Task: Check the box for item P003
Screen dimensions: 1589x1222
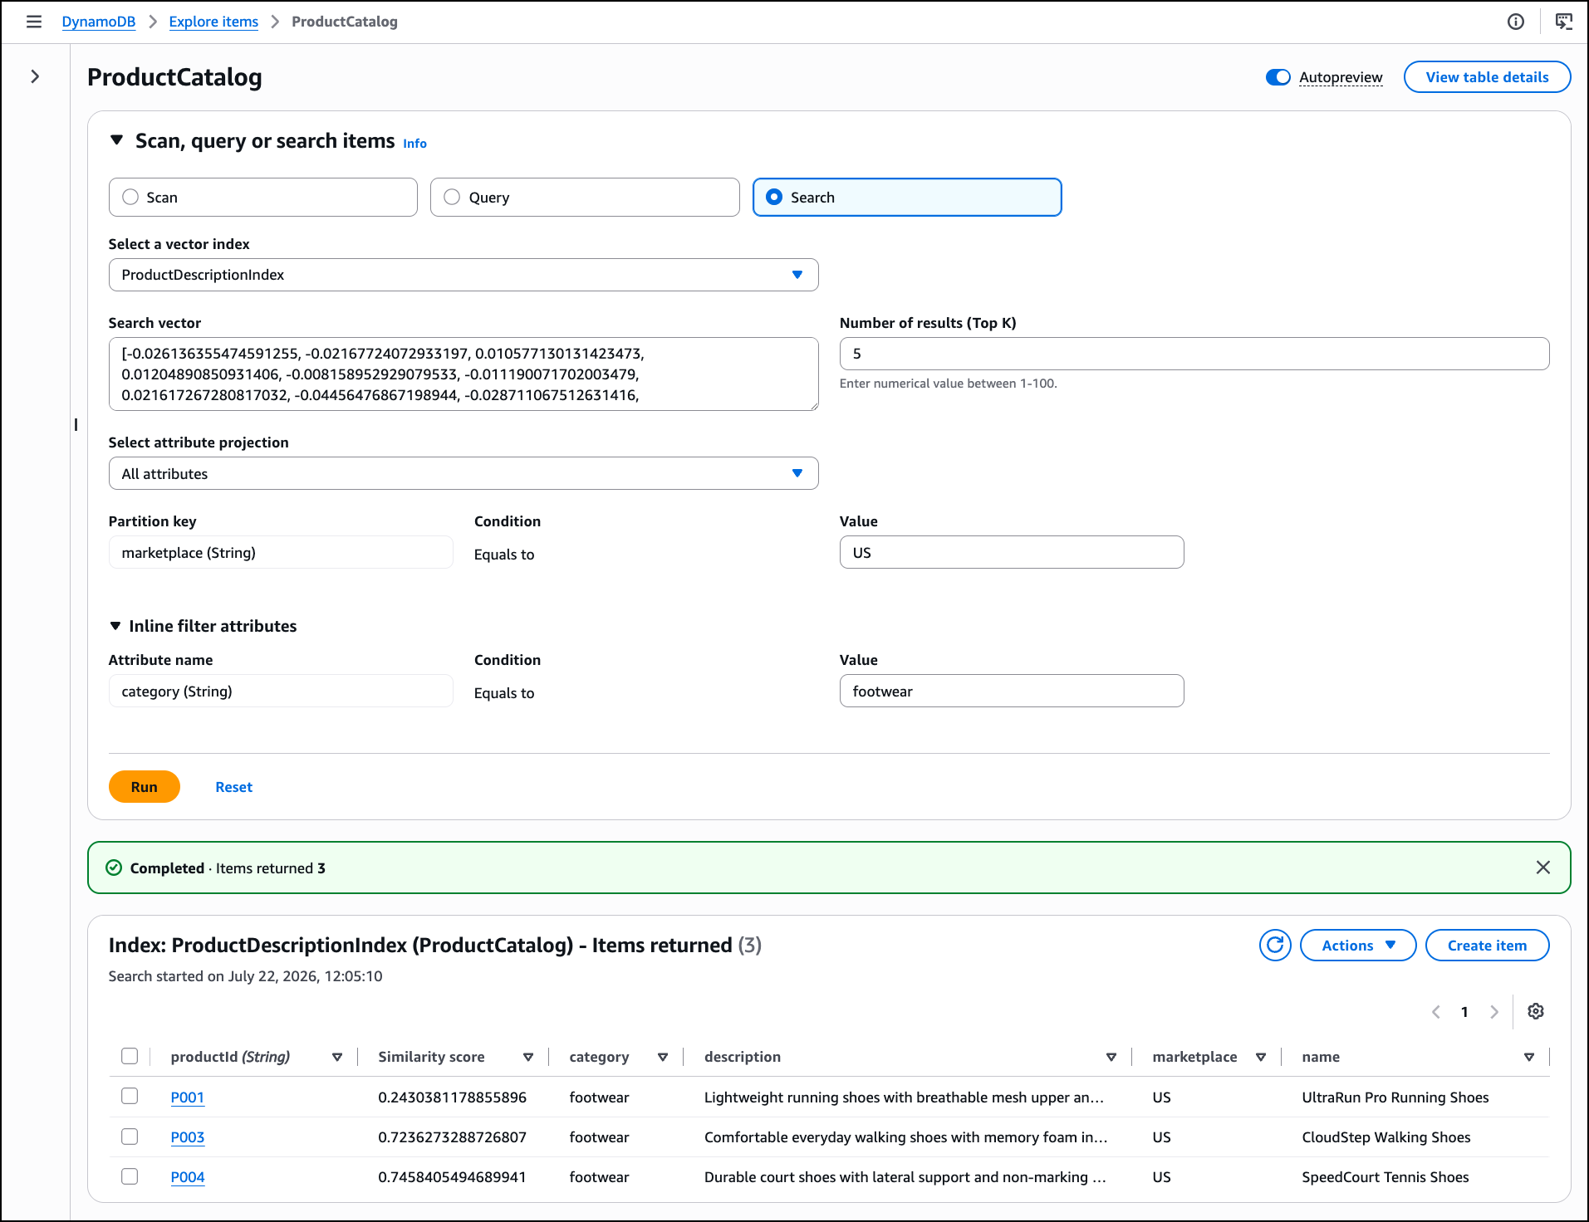Action: coord(130,1136)
